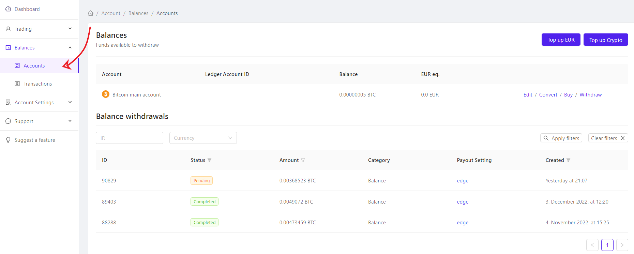
Task: Click the X icon in Clear filters
Action: pyautogui.click(x=623, y=138)
